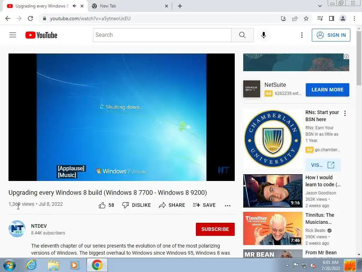
Task: Open Chrome media controls icon
Action: (320, 18)
